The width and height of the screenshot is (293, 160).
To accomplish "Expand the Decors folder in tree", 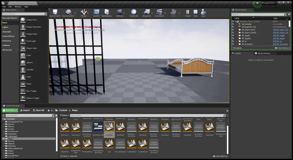I will (4, 124).
